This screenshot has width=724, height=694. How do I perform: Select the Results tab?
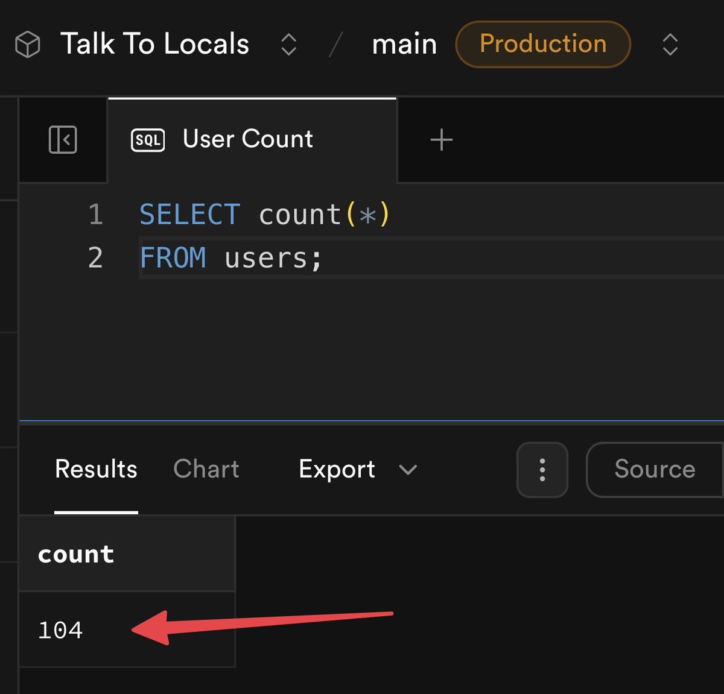(x=96, y=469)
